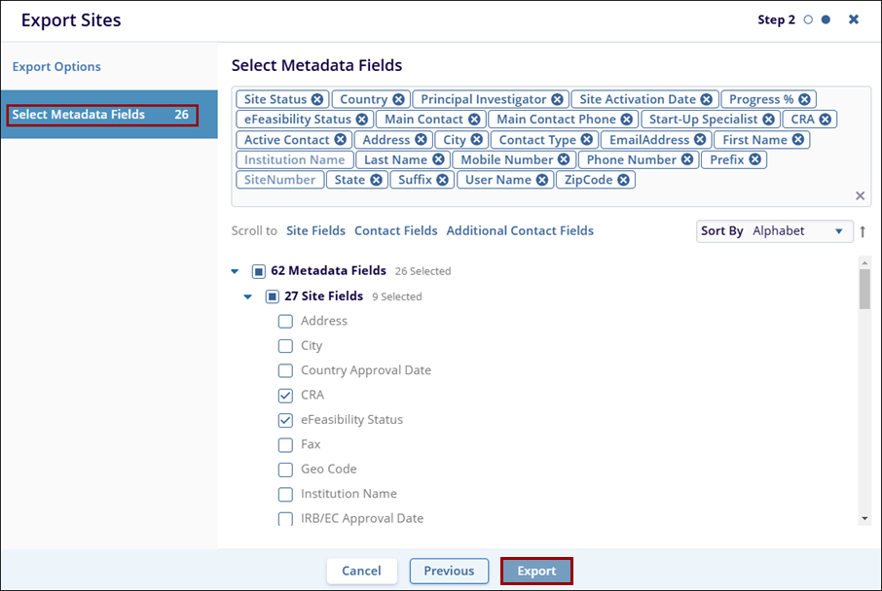
Task: Uncheck the CRA checkbox
Action: [x=285, y=396]
